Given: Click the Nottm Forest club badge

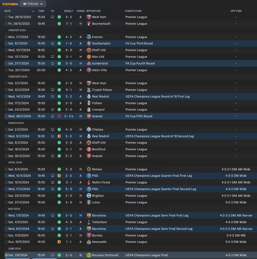Looking at the screenshot, I should point(89,182).
